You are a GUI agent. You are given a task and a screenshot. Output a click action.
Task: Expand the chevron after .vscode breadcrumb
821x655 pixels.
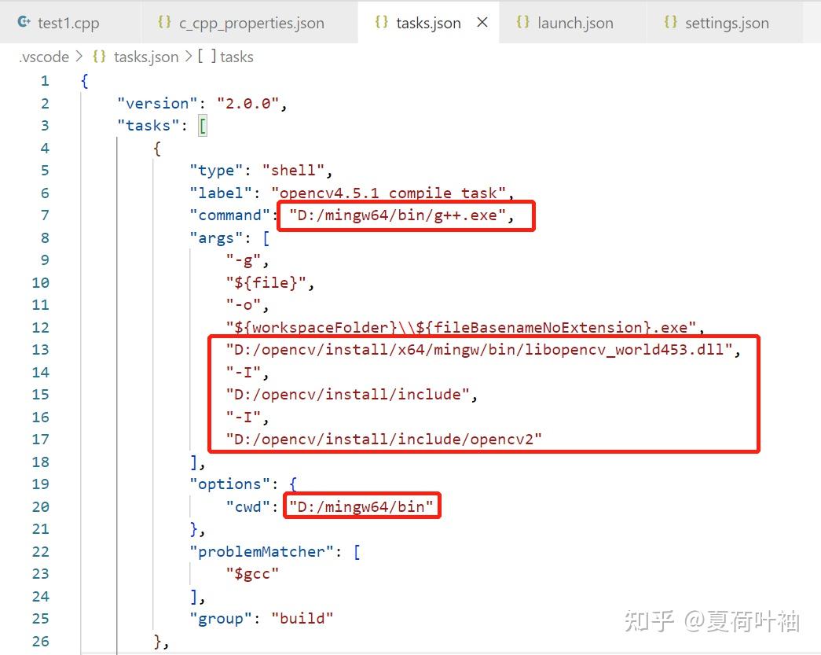pos(79,57)
